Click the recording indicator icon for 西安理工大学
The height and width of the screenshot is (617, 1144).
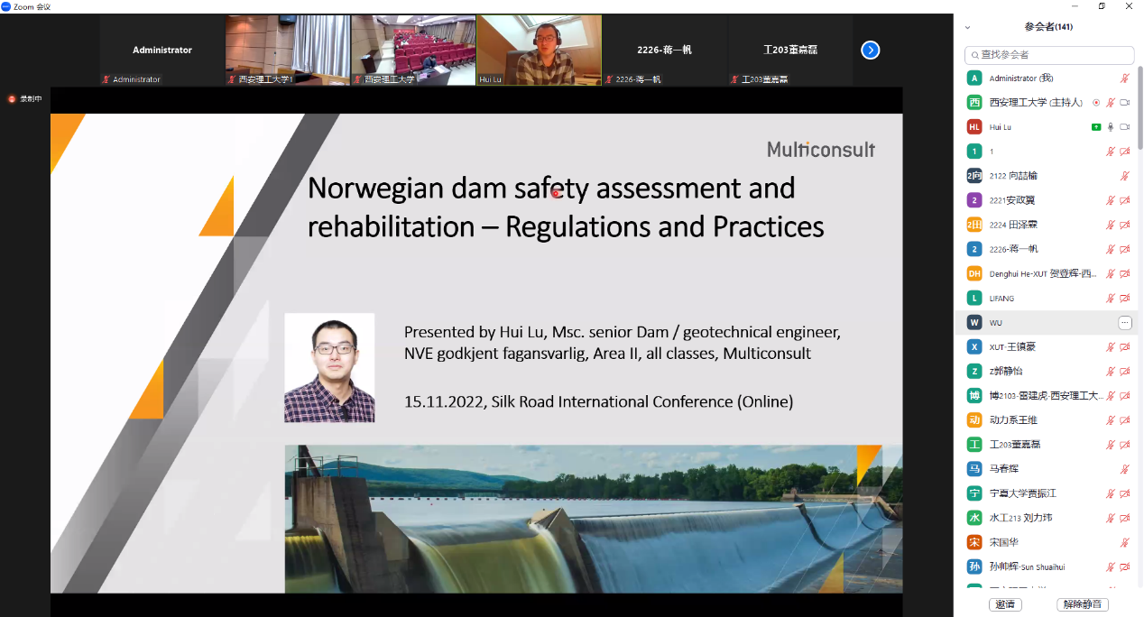(1096, 103)
